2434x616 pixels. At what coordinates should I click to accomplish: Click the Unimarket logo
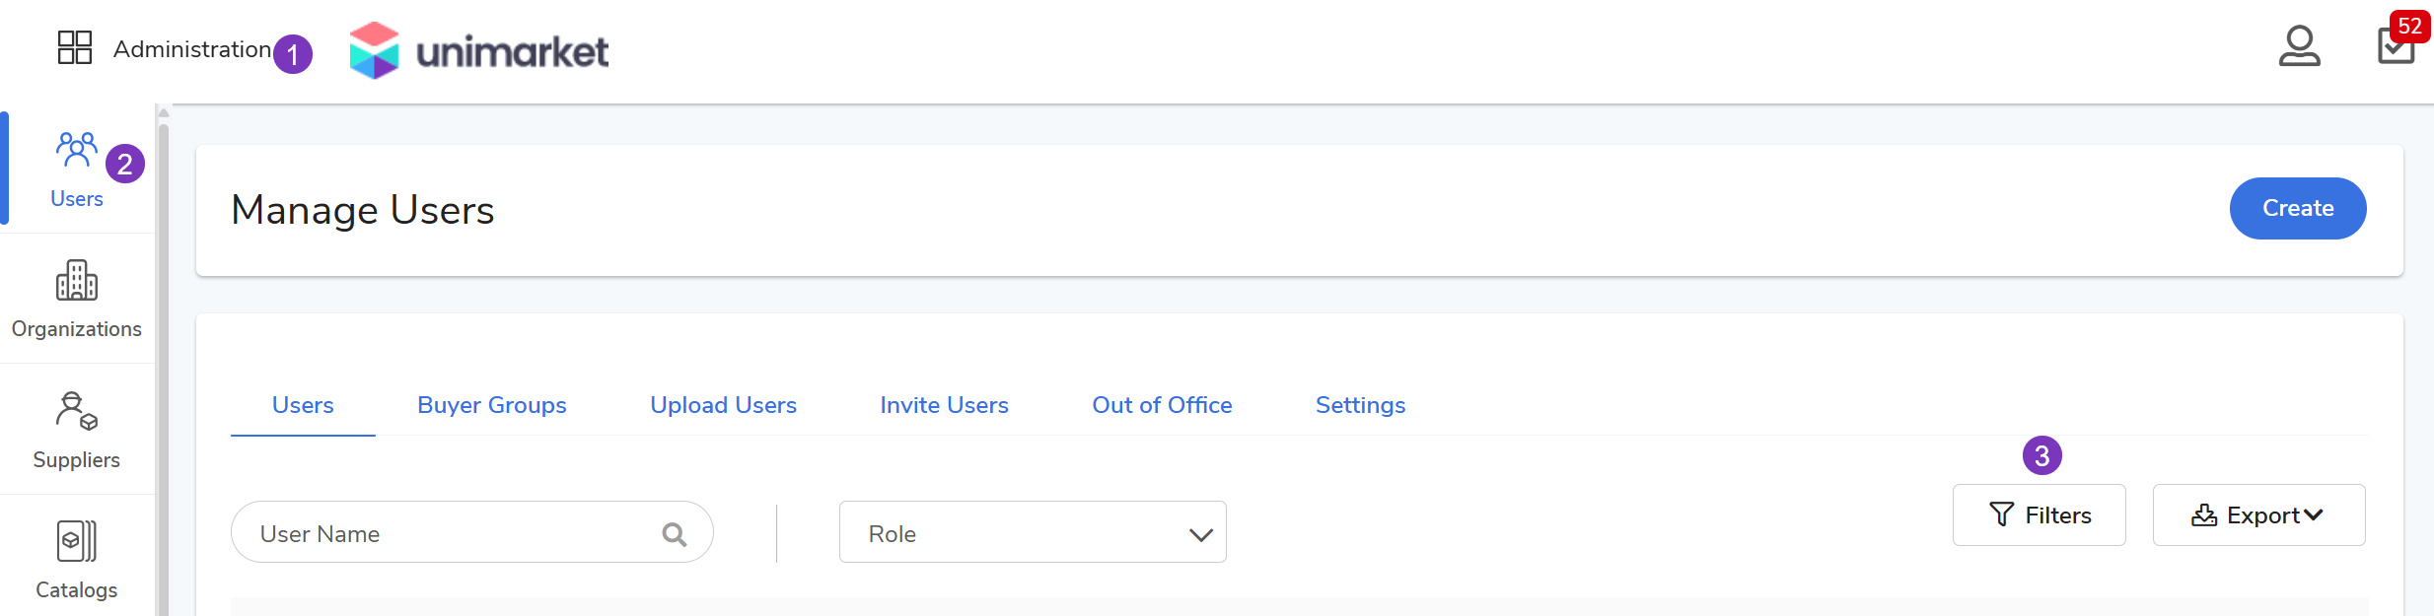(x=479, y=50)
